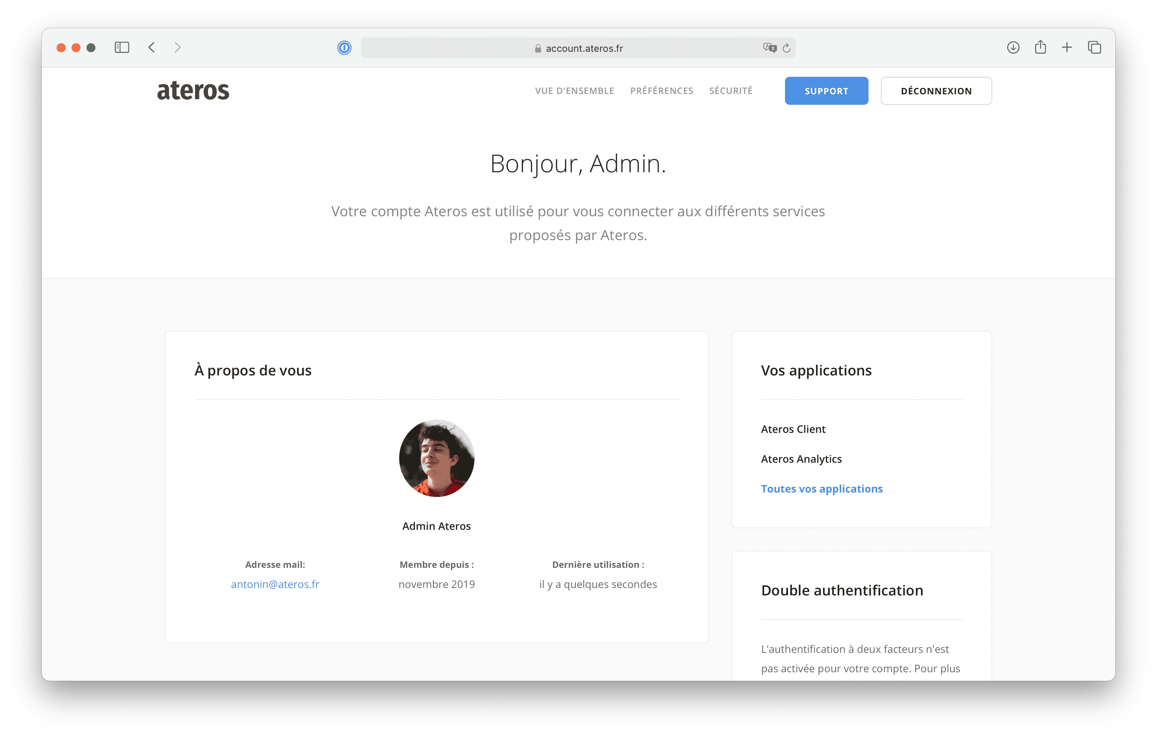Go back with the left chevron
Image resolution: width=1157 pixels, height=736 pixels.
pos(152,48)
